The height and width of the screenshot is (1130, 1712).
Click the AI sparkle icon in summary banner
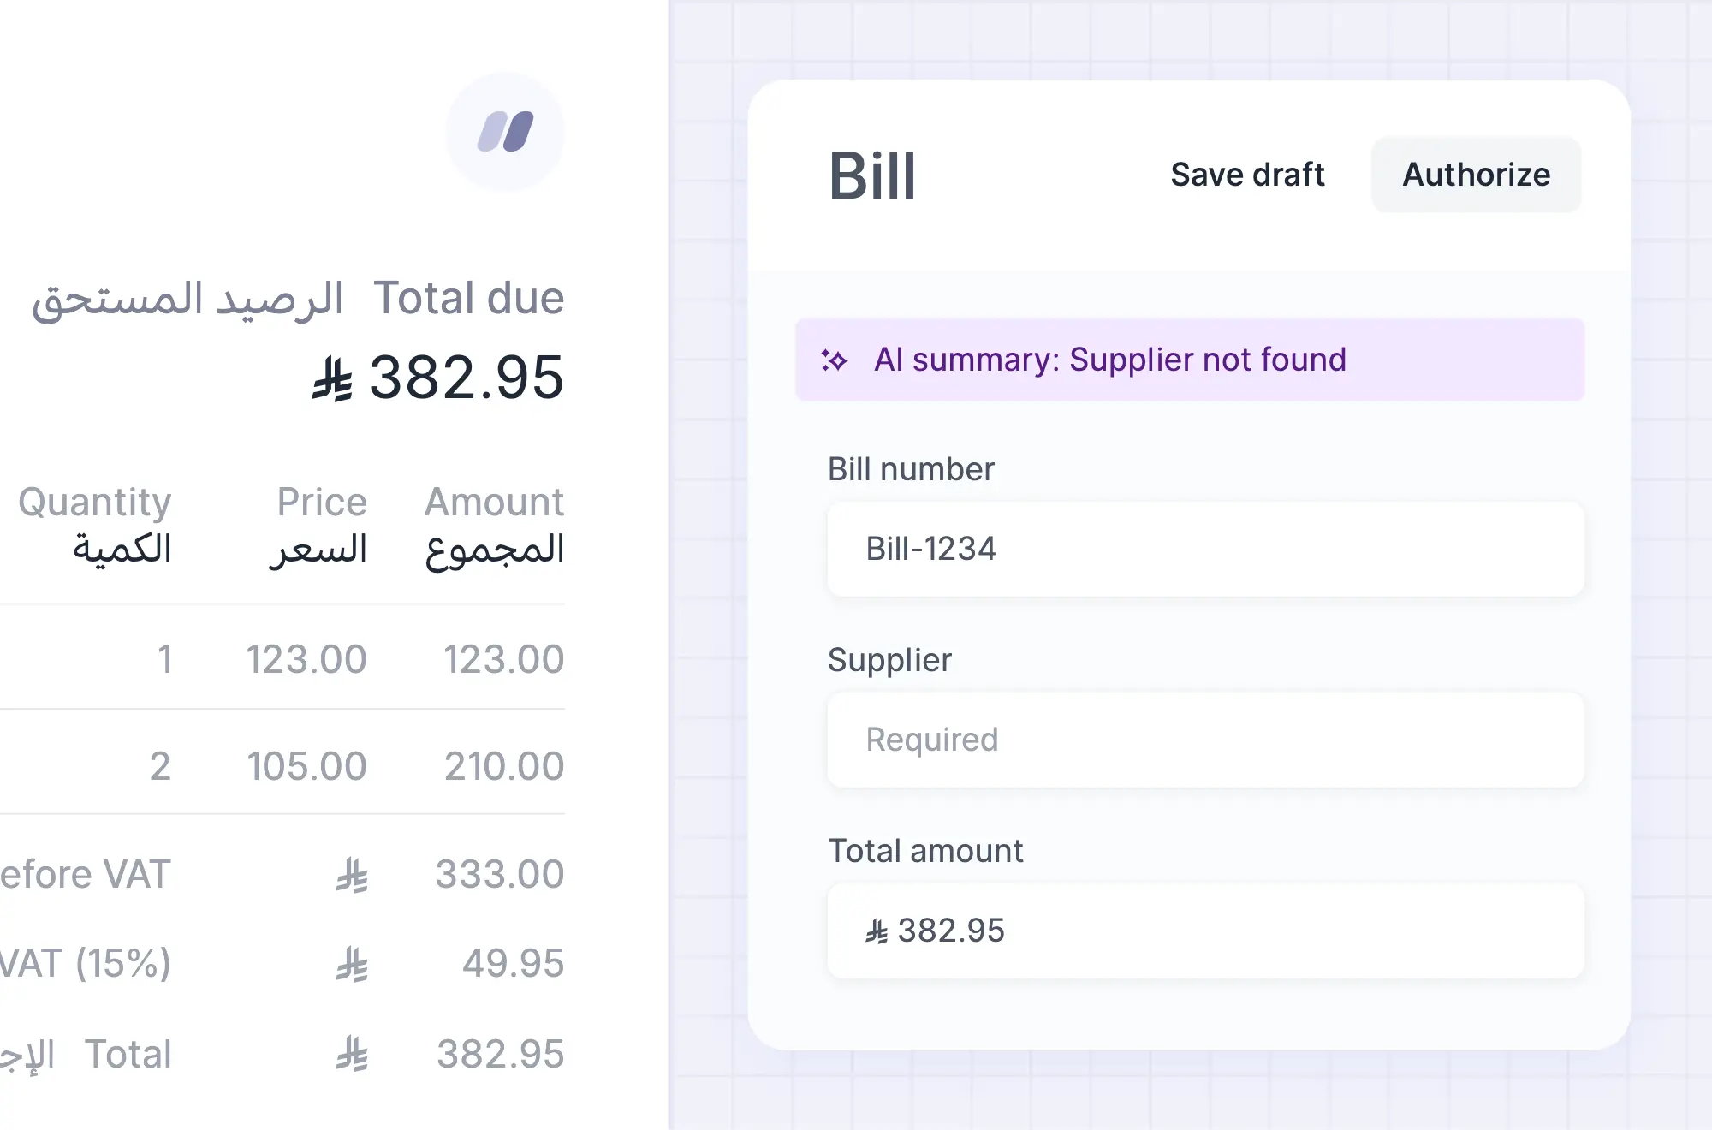[834, 360]
